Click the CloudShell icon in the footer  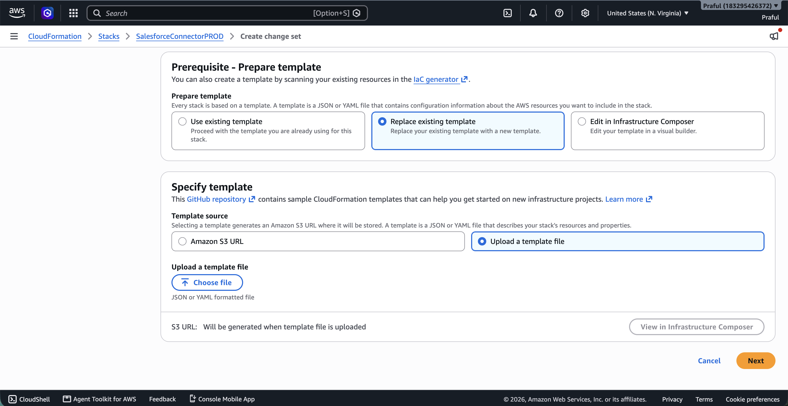(x=13, y=399)
